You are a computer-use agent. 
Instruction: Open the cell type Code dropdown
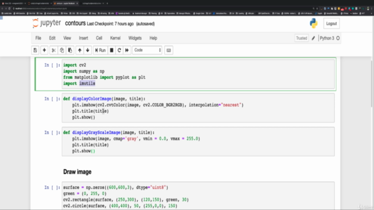pyautogui.click(x=147, y=50)
